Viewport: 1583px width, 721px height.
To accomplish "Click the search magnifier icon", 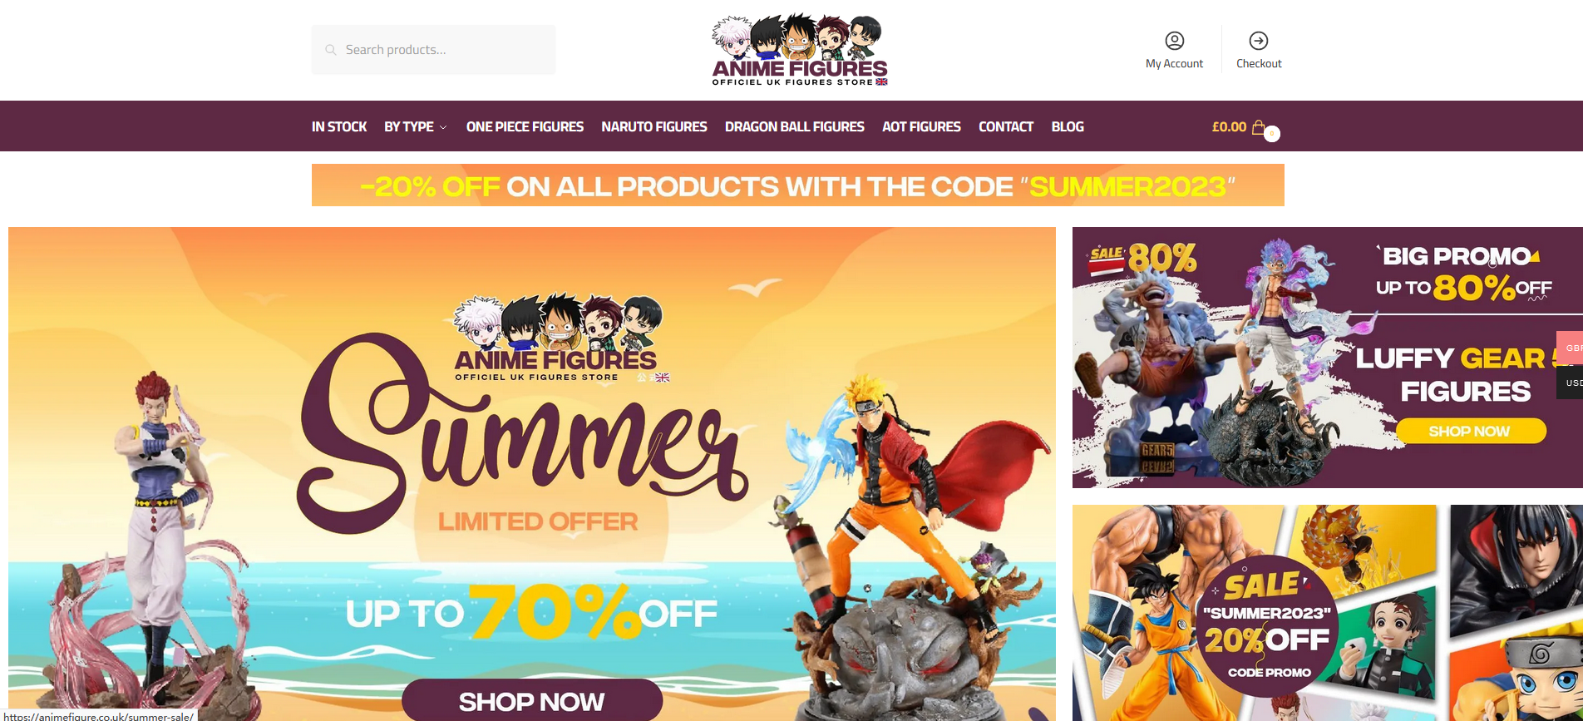I will point(330,50).
